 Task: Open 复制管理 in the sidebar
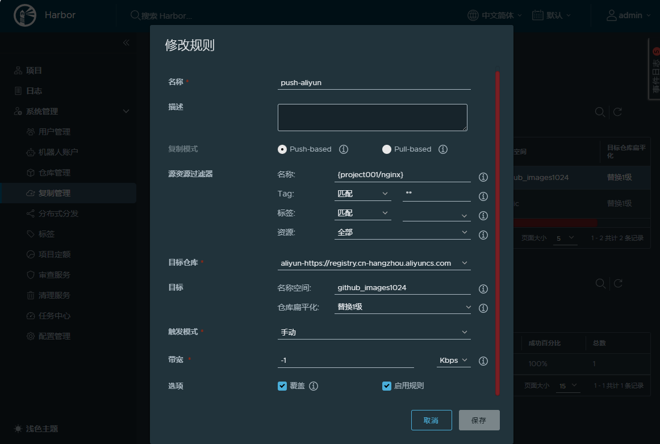coord(68,193)
